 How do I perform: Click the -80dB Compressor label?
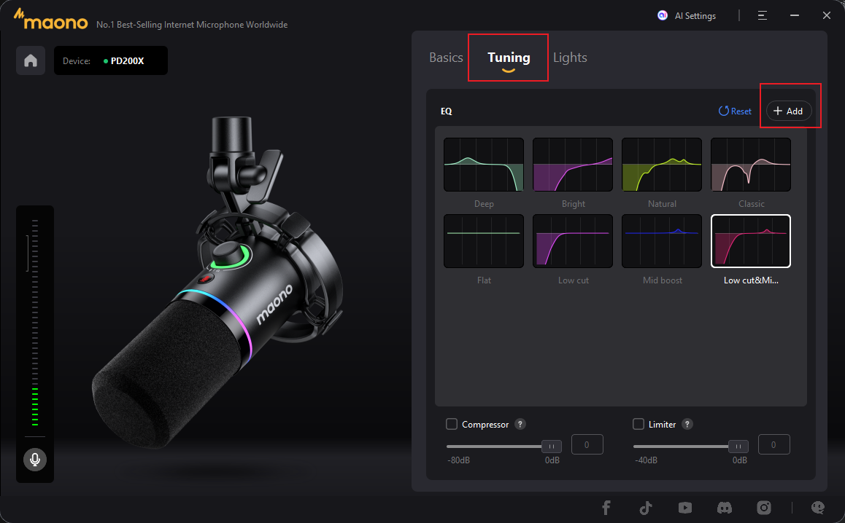[x=458, y=460]
